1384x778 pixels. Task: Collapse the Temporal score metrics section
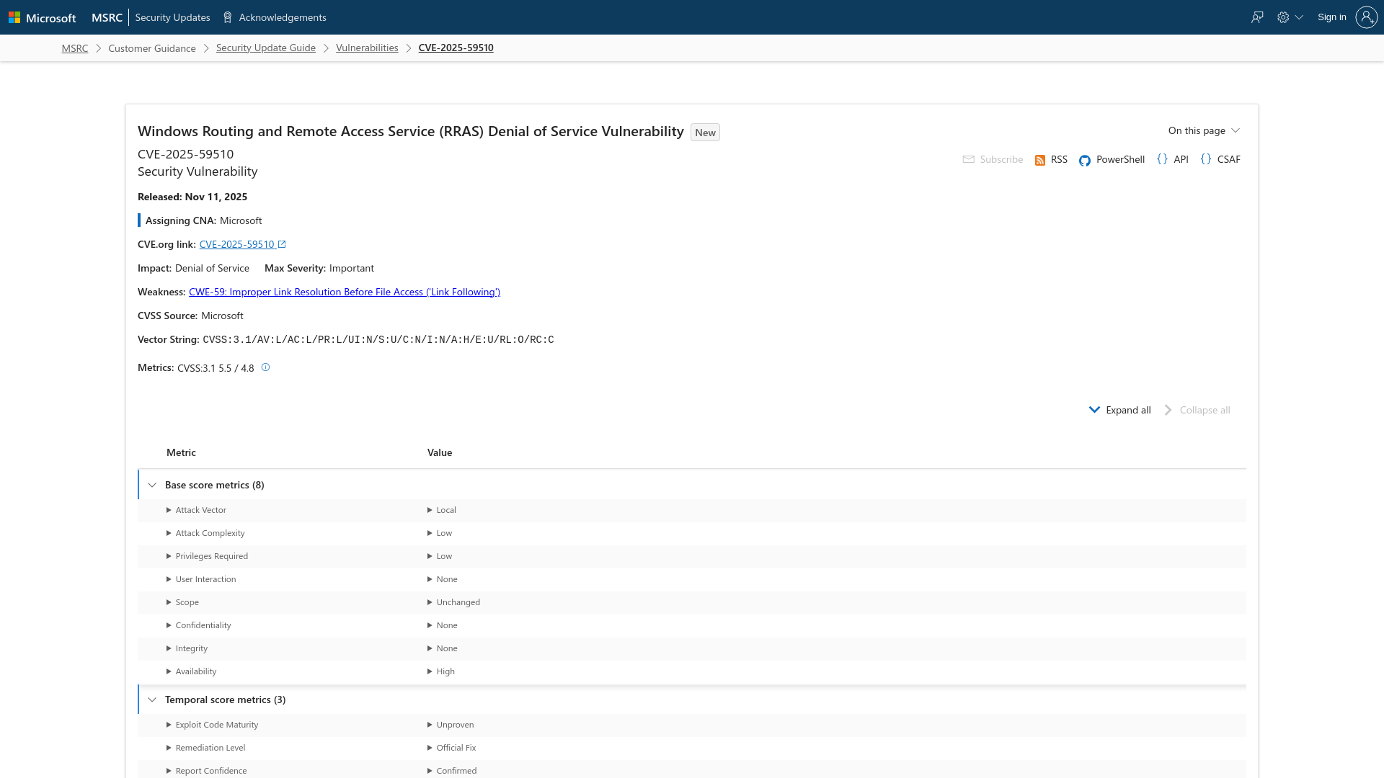(x=152, y=699)
